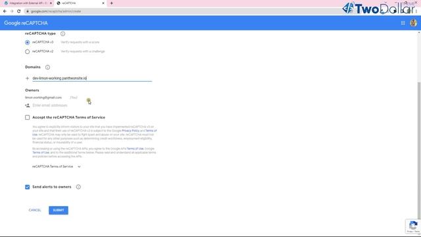Focus the domain field with pantheonsite.io

click(92, 78)
